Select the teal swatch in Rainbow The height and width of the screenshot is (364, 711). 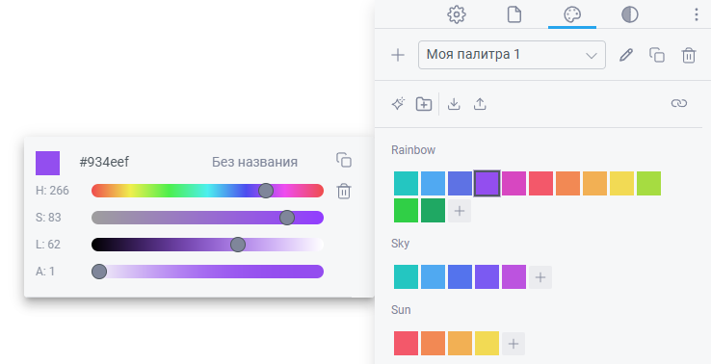(406, 183)
